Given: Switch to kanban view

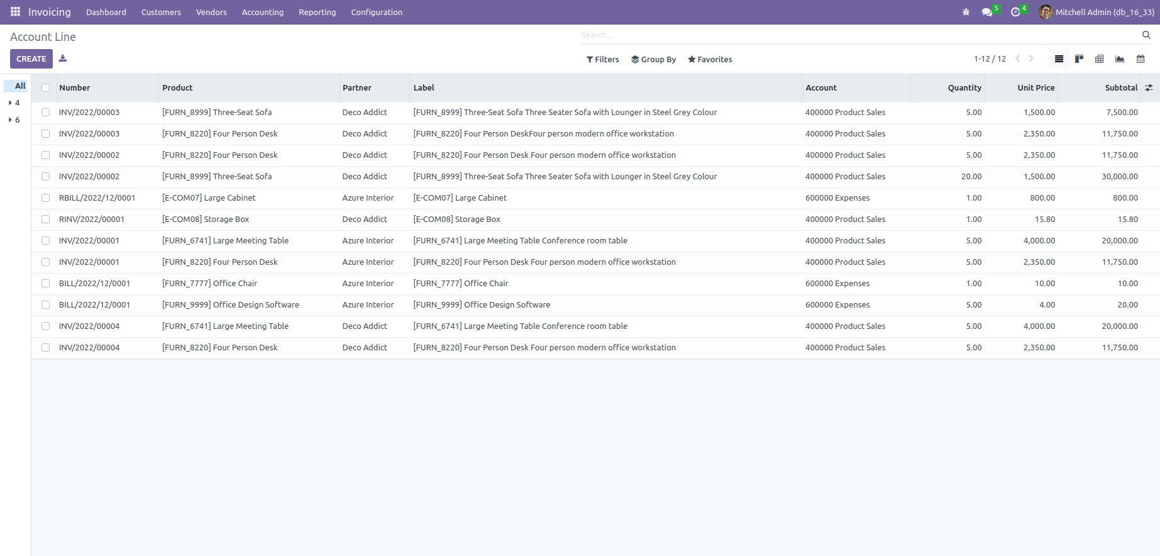Looking at the screenshot, I should pos(1080,59).
